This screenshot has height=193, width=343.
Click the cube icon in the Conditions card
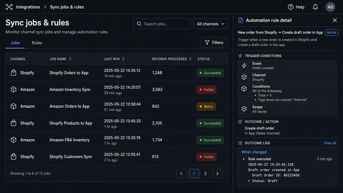click(x=244, y=88)
